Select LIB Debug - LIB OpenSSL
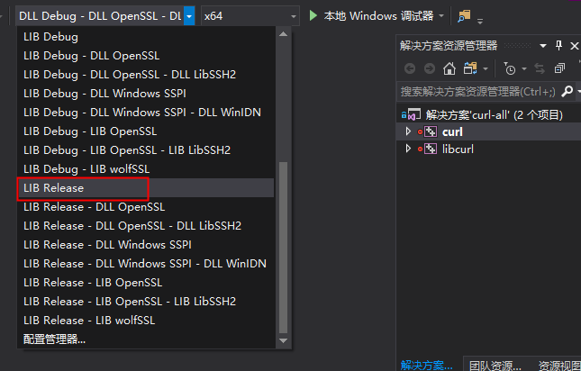The width and height of the screenshot is (581, 371). pyautogui.click(x=146, y=131)
